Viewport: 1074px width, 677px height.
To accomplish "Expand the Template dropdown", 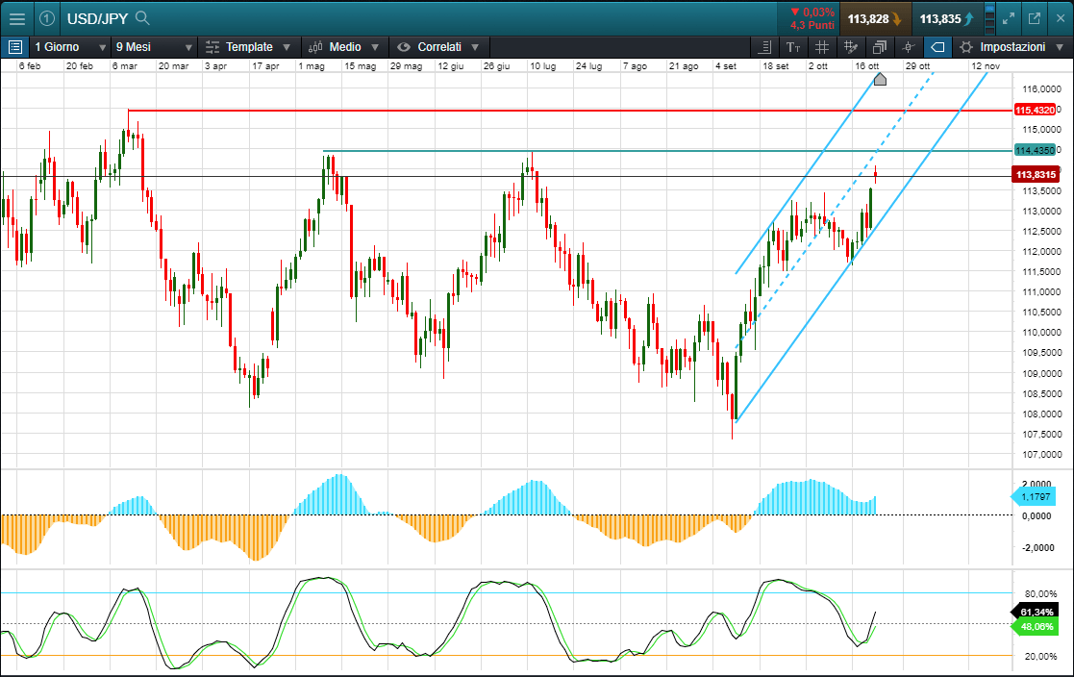I will pos(248,46).
